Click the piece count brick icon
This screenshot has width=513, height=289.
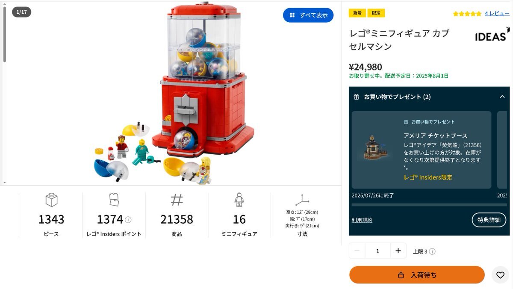pos(51,200)
